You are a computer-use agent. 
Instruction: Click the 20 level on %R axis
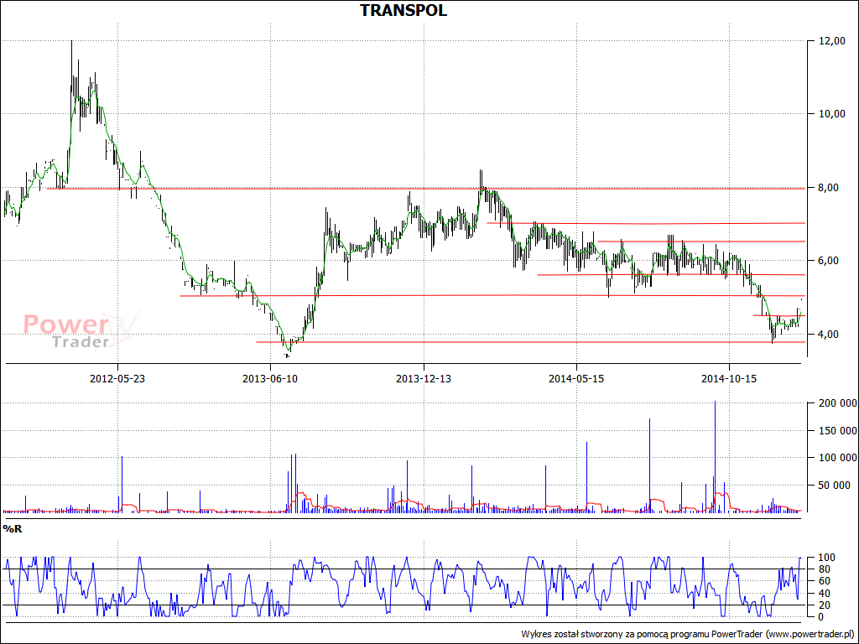click(x=825, y=605)
